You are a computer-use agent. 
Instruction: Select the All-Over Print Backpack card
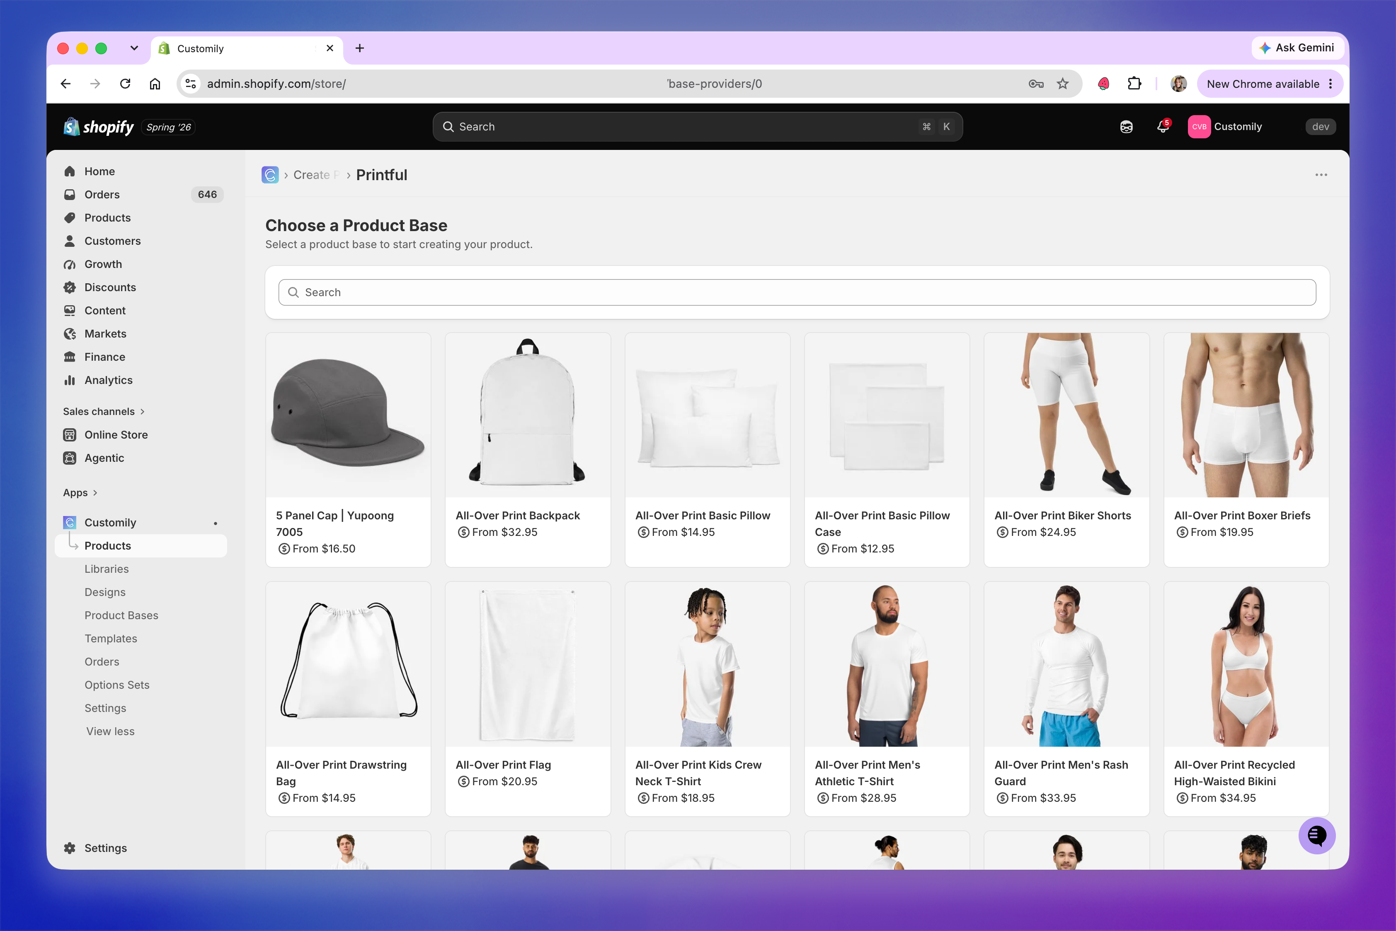click(x=528, y=449)
